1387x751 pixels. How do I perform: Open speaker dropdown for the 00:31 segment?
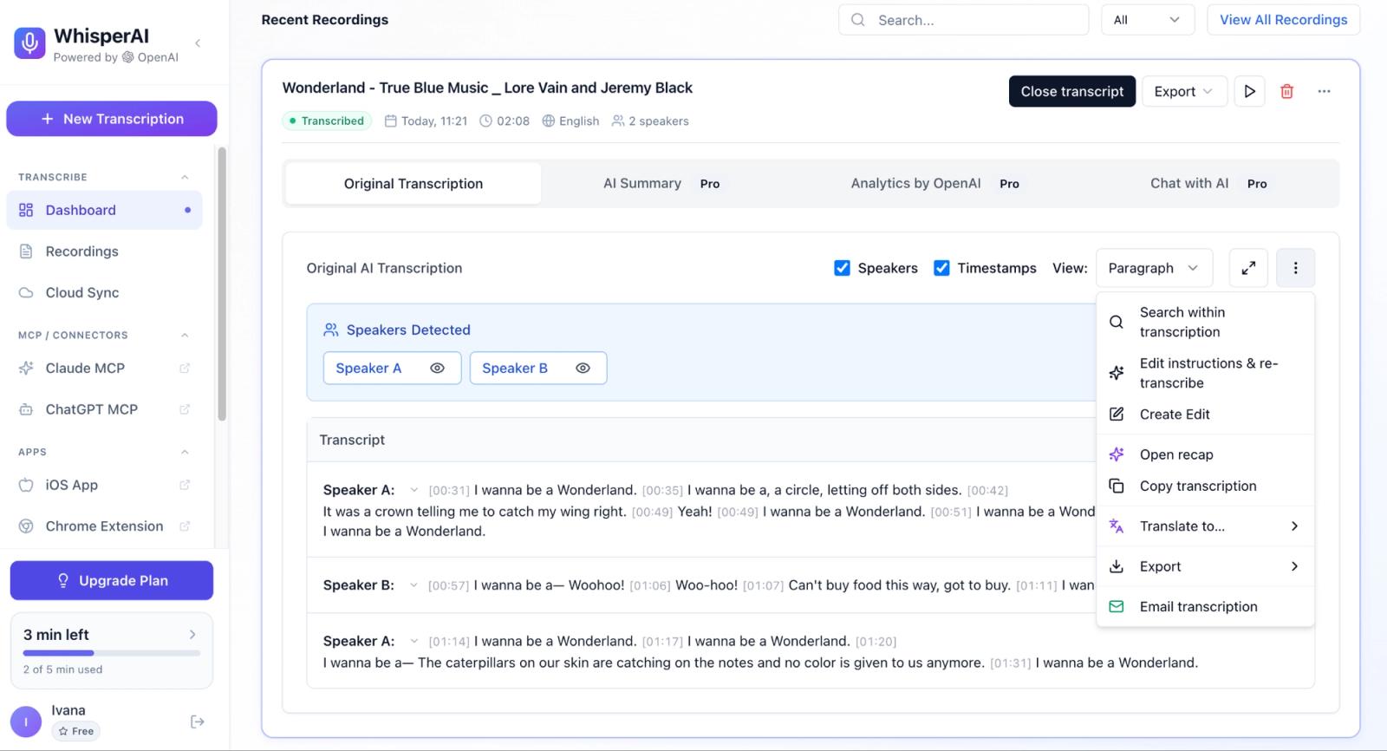[x=413, y=490]
